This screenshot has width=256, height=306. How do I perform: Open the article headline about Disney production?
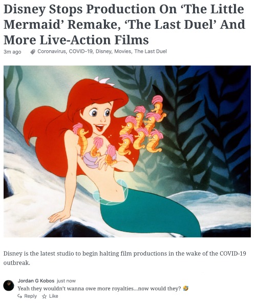pos(124,24)
